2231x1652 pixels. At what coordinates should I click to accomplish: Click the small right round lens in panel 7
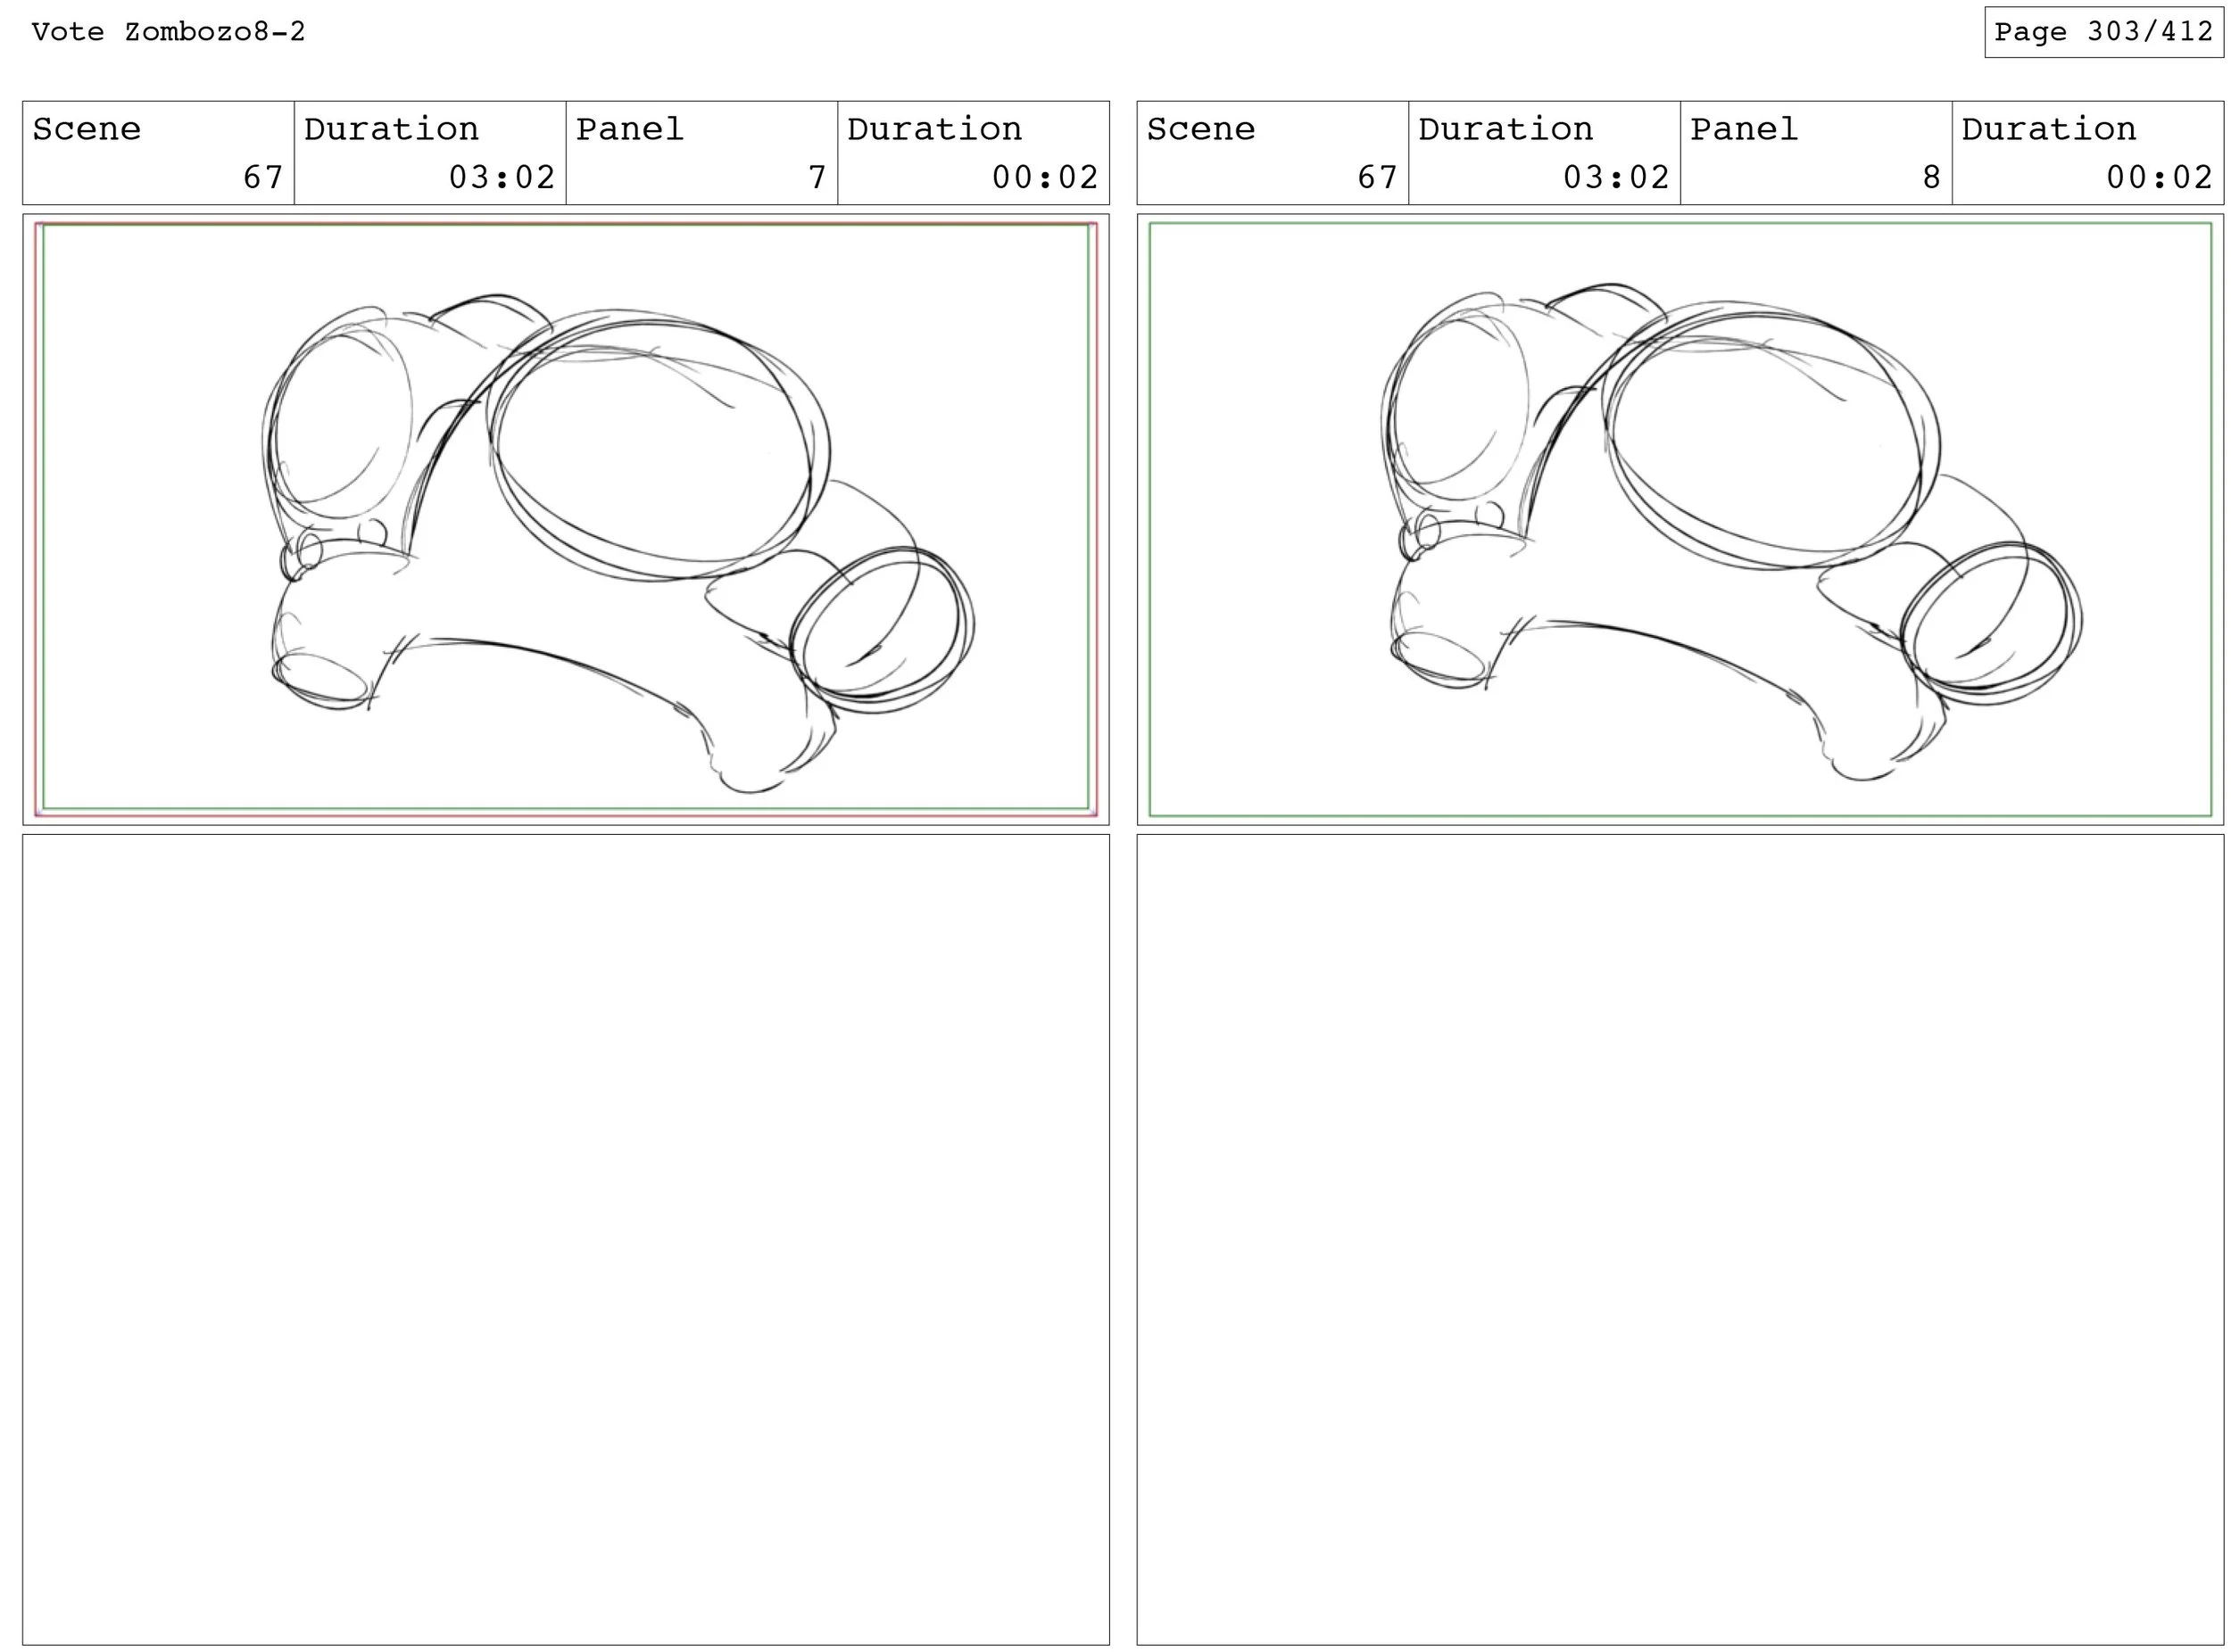(x=881, y=630)
